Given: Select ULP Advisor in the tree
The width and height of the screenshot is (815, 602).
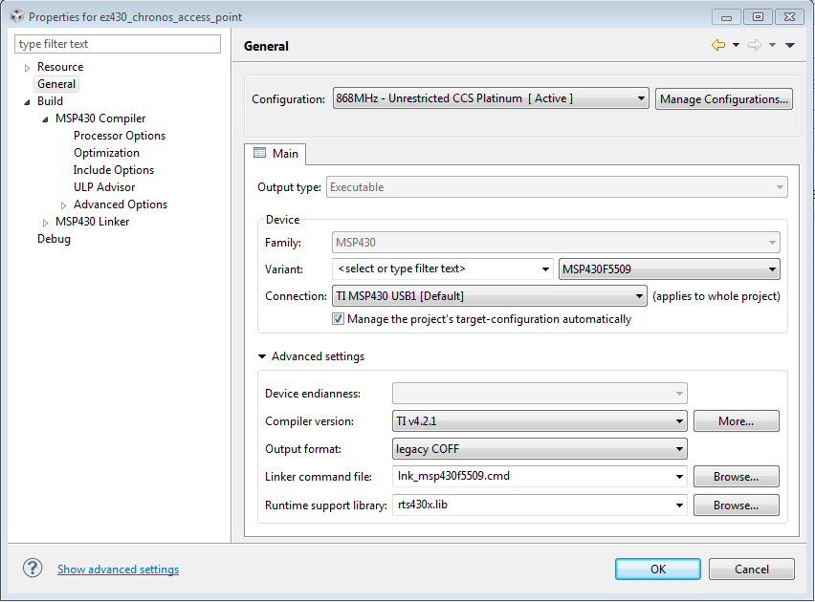Looking at the screenshot, I should click(x=104, y=187).
